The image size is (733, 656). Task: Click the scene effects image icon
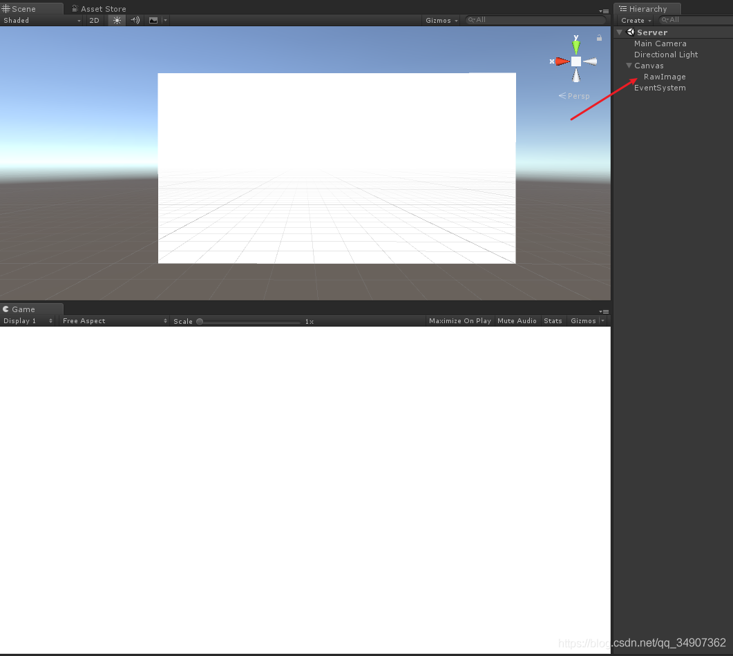tap(153, 20)
